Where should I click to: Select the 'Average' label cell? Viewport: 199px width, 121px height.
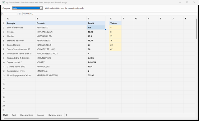pos(21,32)
